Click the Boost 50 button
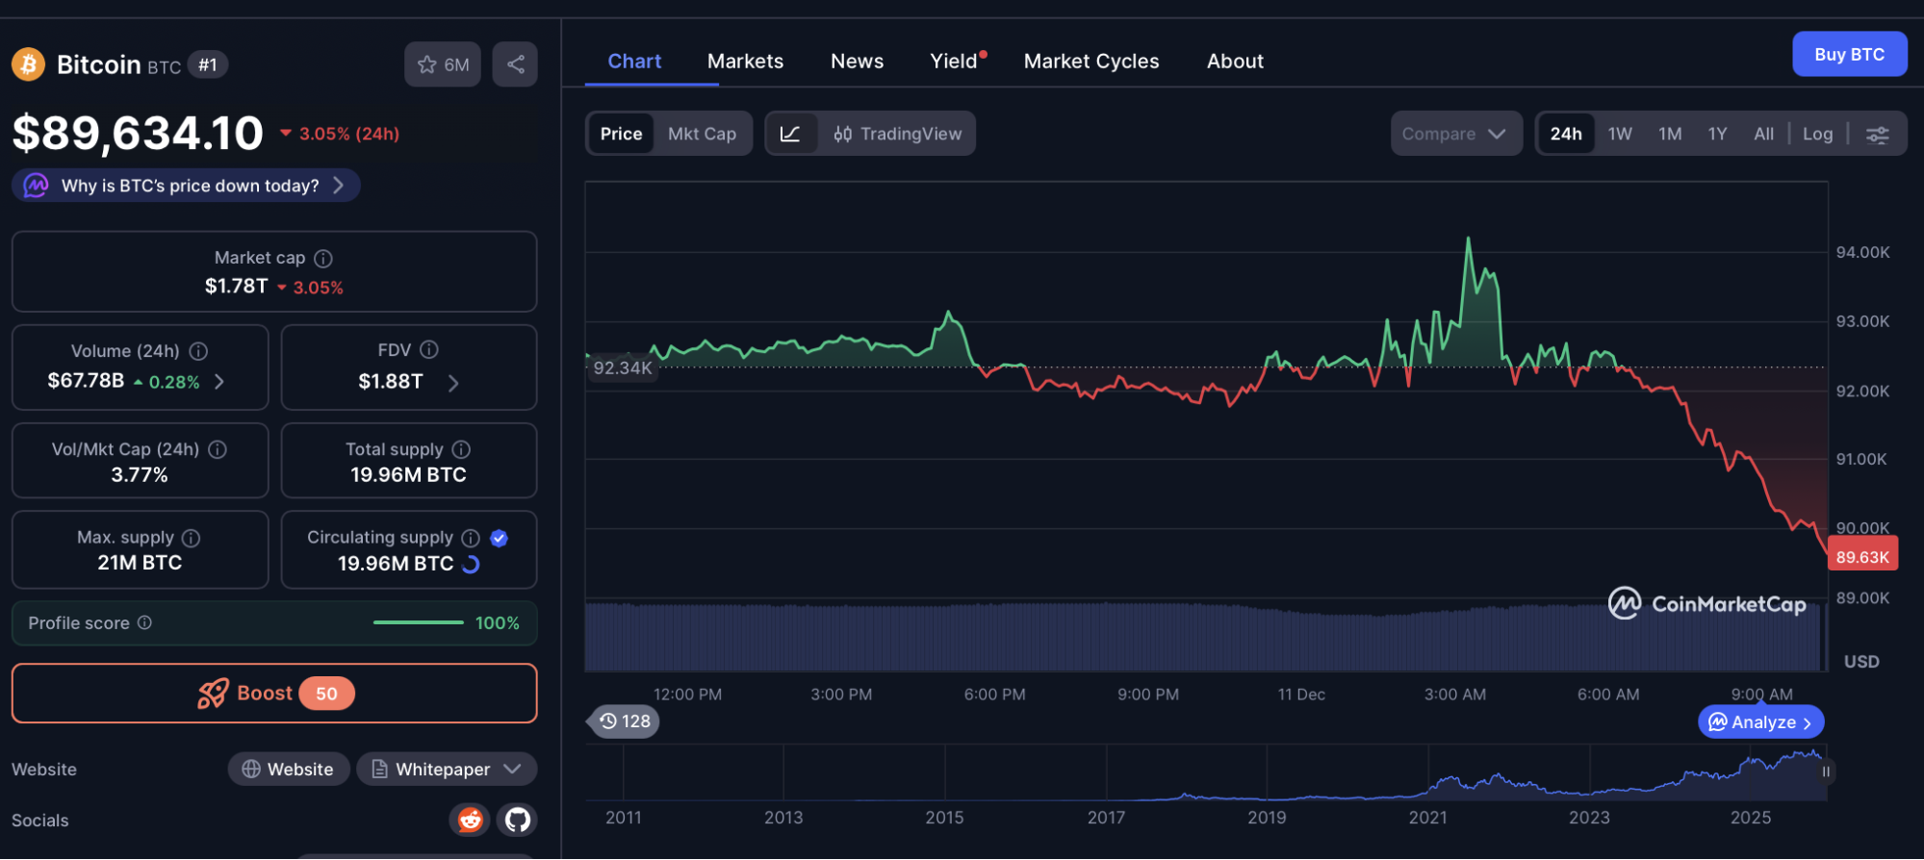 (274, 693)
